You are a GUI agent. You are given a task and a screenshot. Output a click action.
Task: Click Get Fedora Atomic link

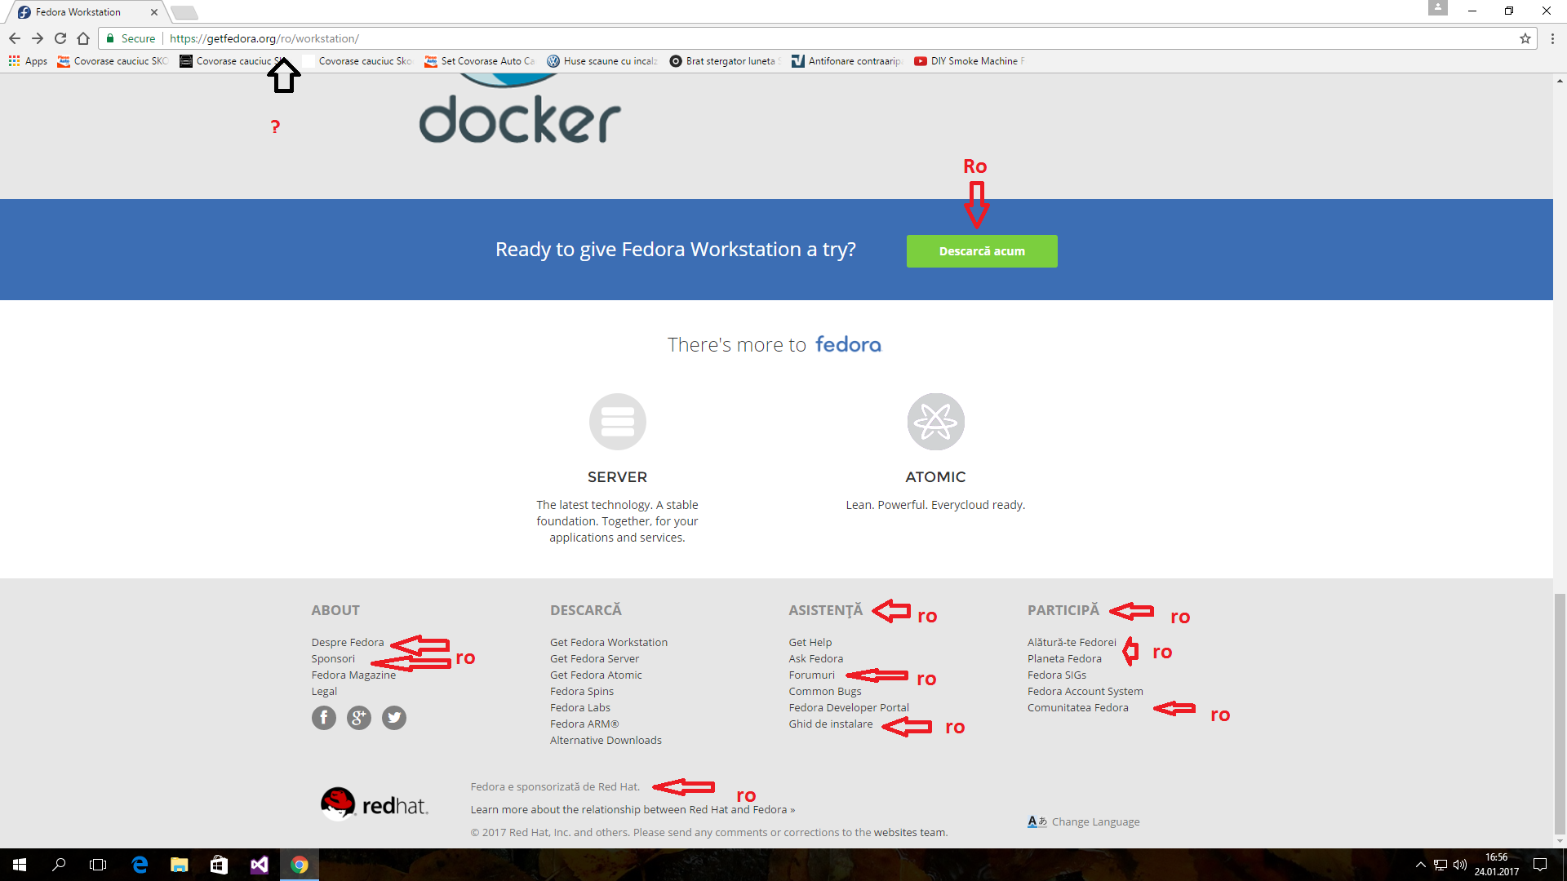point(596,675)
